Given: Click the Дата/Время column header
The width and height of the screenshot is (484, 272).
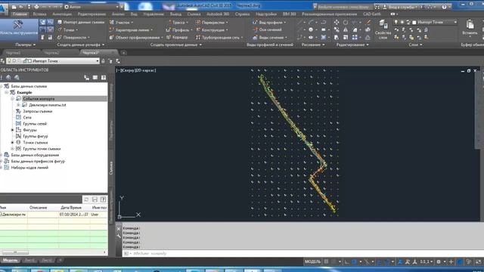Looking at the screenshot, I should 71,208.
